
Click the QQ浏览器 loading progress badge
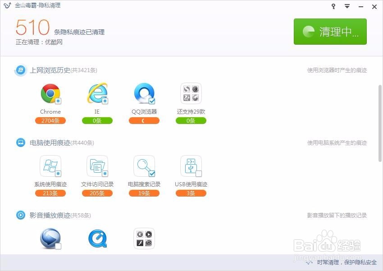(144, 120)
